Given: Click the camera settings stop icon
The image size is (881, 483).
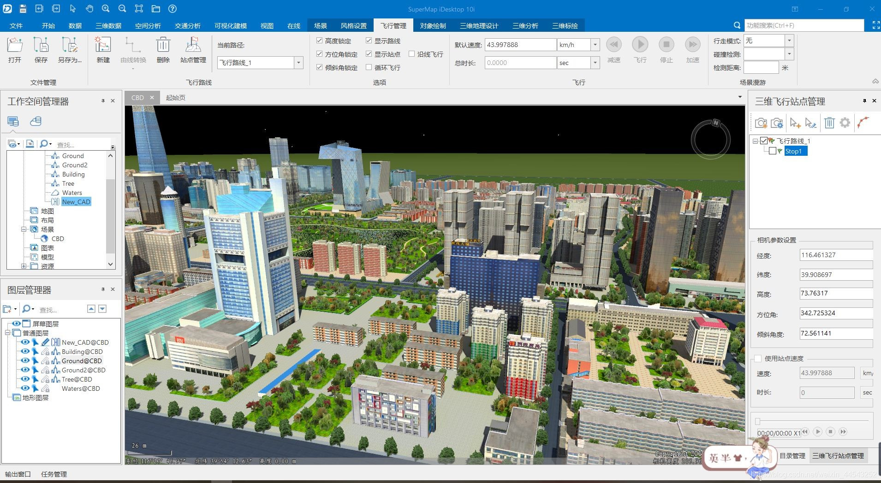Looking at the screenshot, I should click(x=777, y=123).
